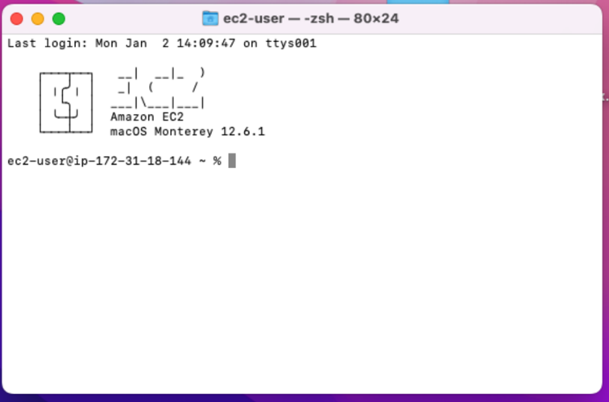Click the window title "ec2-user — -zsh — 80×24"

[311, 18]
